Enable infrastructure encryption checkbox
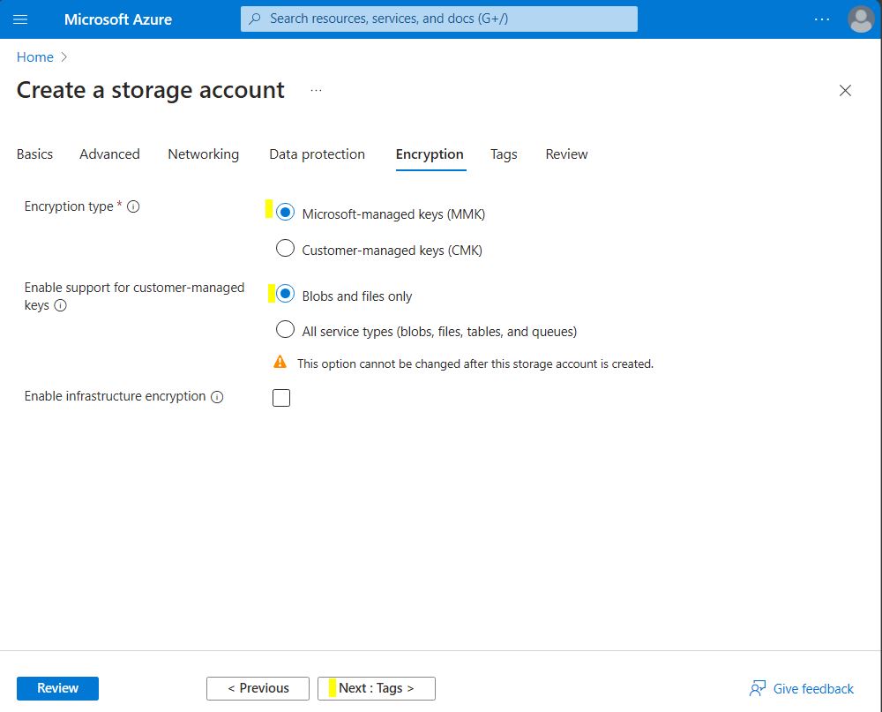This screenshot has height=712, width=882. tap(281, 398)
